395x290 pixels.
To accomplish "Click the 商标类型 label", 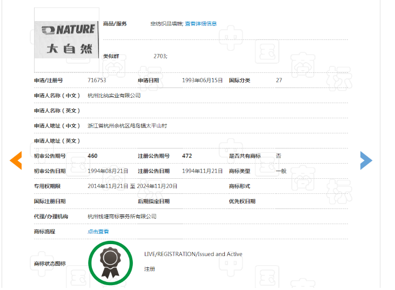I will point(239,171).
